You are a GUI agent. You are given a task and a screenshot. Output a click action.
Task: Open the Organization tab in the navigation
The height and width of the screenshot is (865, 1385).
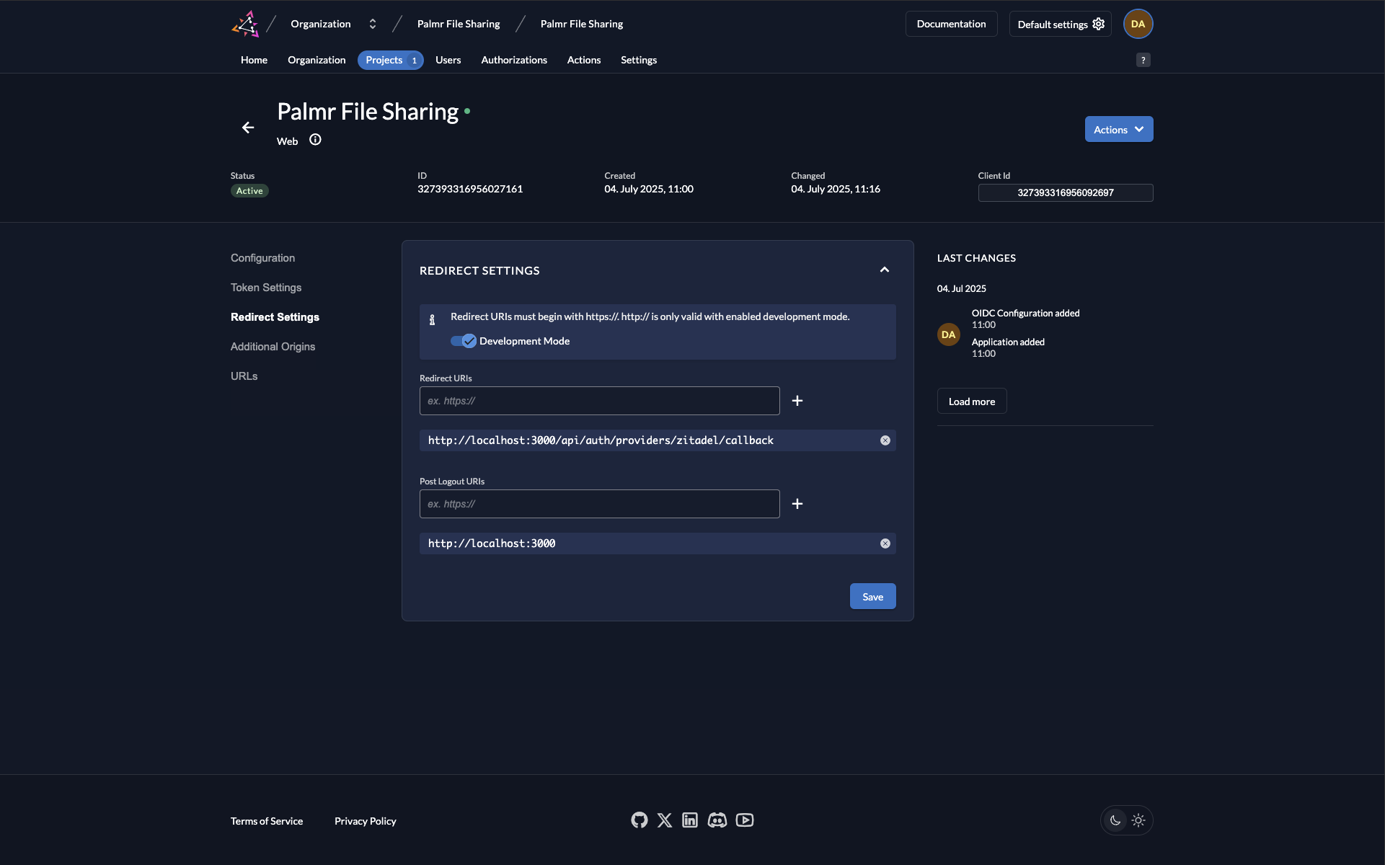317,60
